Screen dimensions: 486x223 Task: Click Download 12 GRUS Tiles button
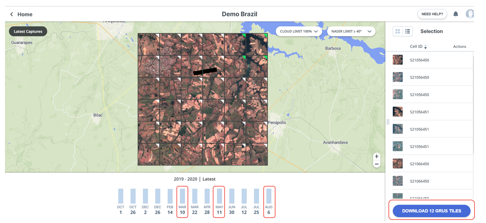tap(431, 211)
